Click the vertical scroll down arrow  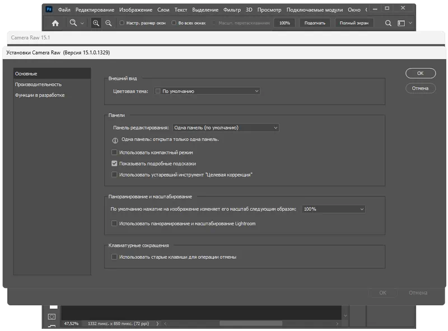tap(346, 315)
